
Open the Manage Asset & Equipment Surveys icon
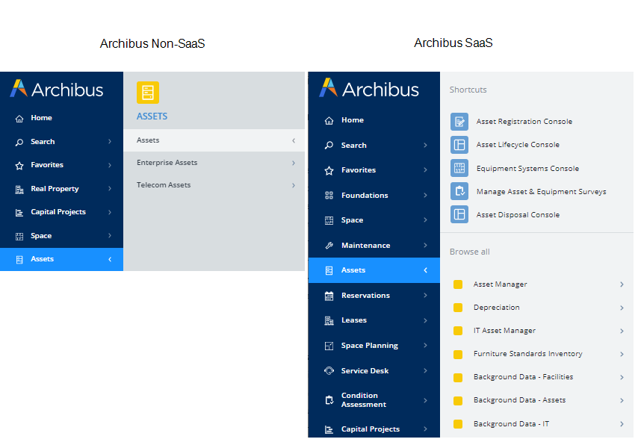click(x=459, y=192)
